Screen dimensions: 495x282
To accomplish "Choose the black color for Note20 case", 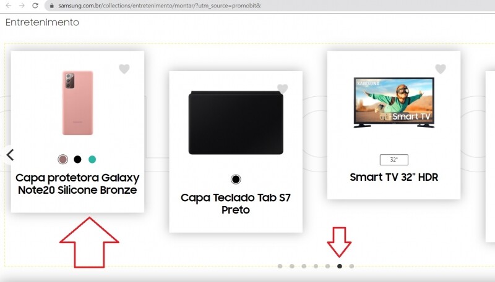I will [x=77, y=159].
